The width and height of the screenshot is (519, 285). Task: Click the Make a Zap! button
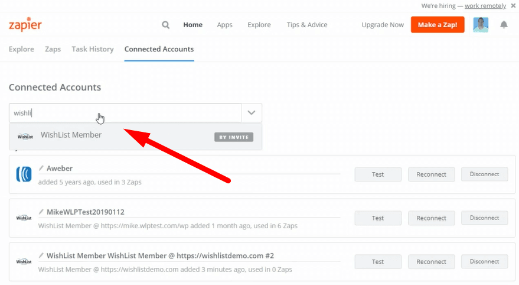[438, 25]
